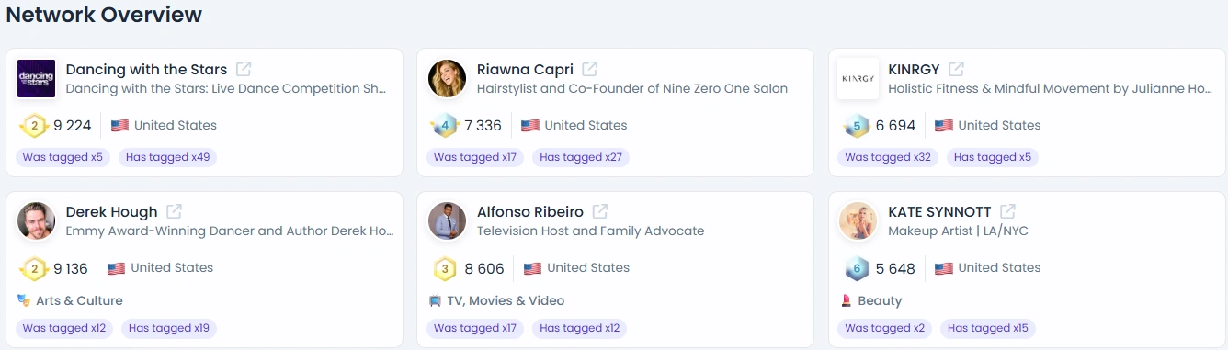
Task: Click rank 6 badge on KATE SYNNOTT card
Action: pyautogui.click(x=857, y=269)
